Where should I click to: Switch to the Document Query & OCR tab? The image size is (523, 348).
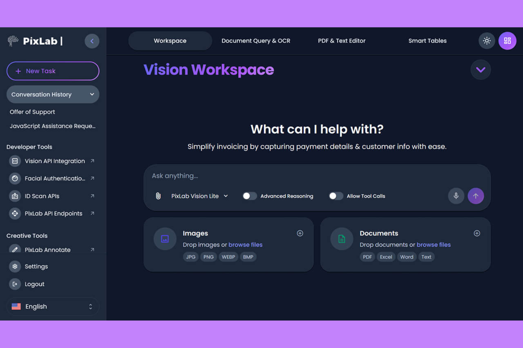point(255,41)
